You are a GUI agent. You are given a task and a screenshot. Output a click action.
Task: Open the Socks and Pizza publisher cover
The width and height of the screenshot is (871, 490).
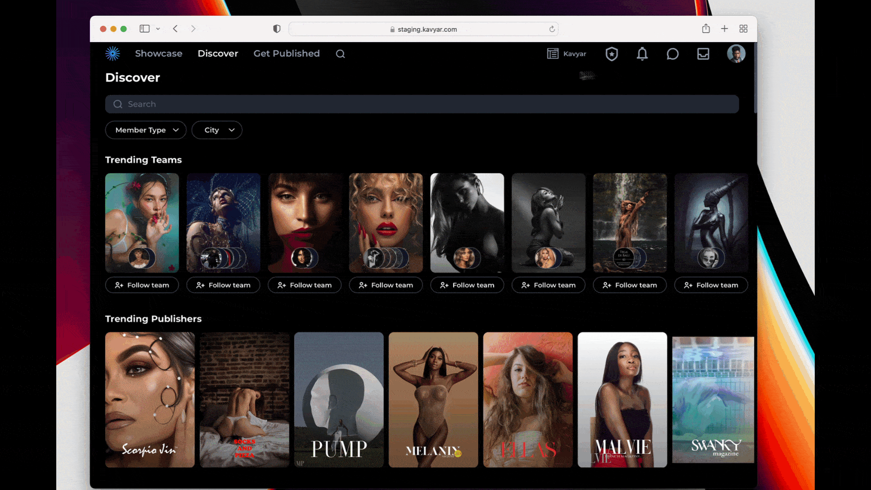click(x=245, y=400)
